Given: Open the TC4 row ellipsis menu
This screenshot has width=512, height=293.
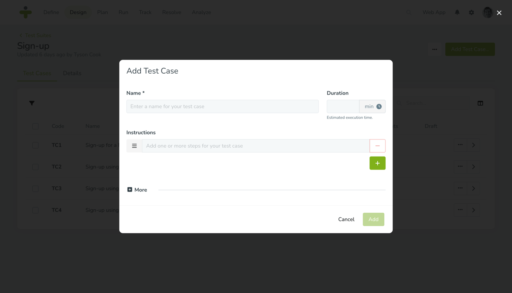Looking at the screenshot, I should click(x=460, y=210).
